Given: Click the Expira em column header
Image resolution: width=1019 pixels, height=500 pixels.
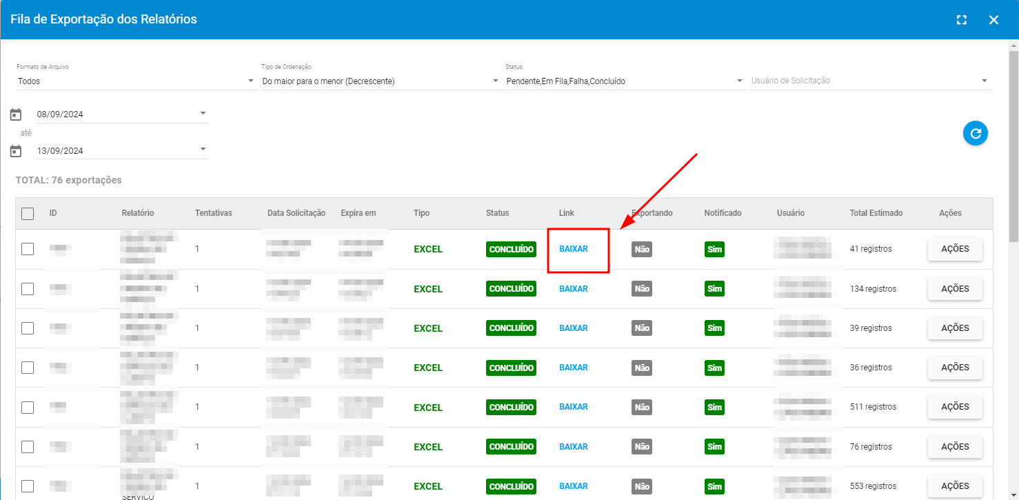Looking at the screenshot, I should (x=359, y=213).
